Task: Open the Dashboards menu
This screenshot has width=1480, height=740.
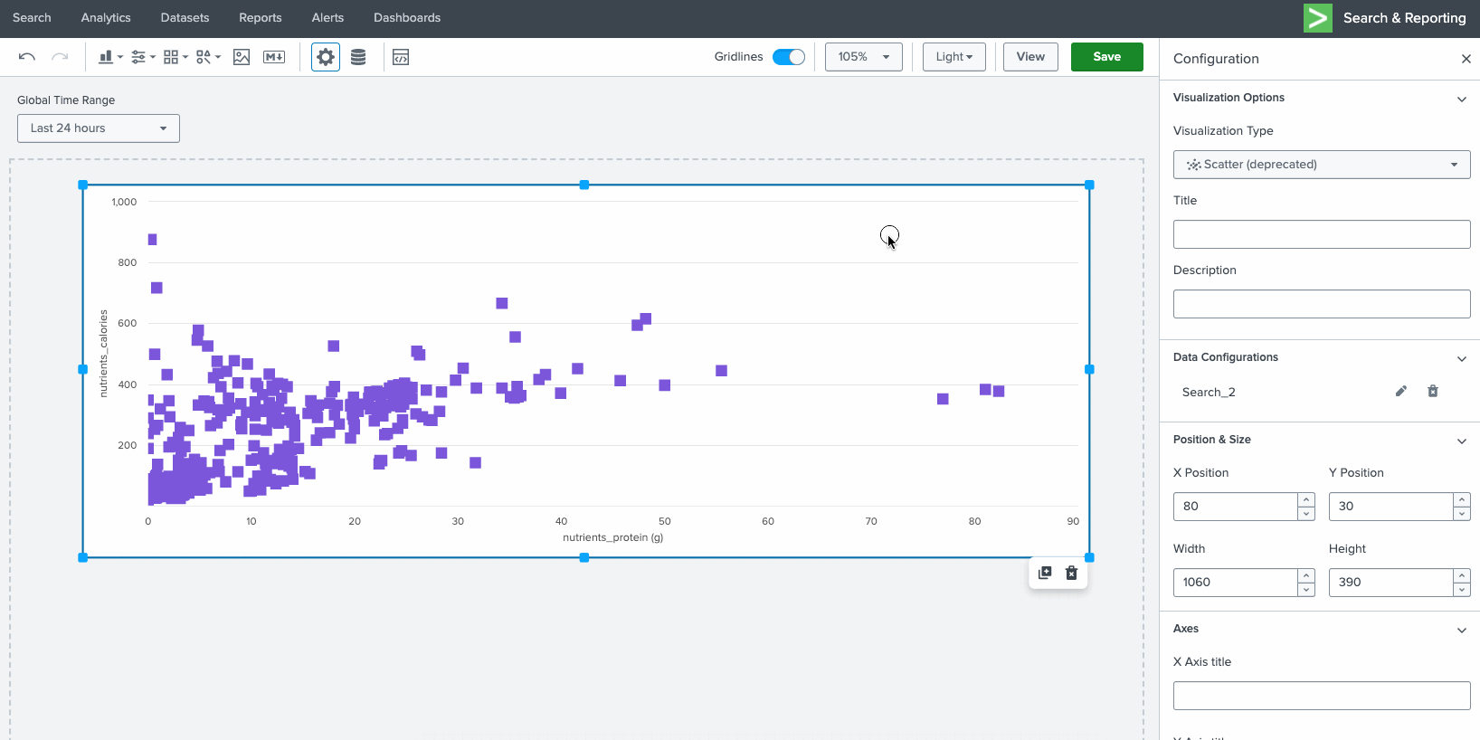Action: (x=407, y=18)
